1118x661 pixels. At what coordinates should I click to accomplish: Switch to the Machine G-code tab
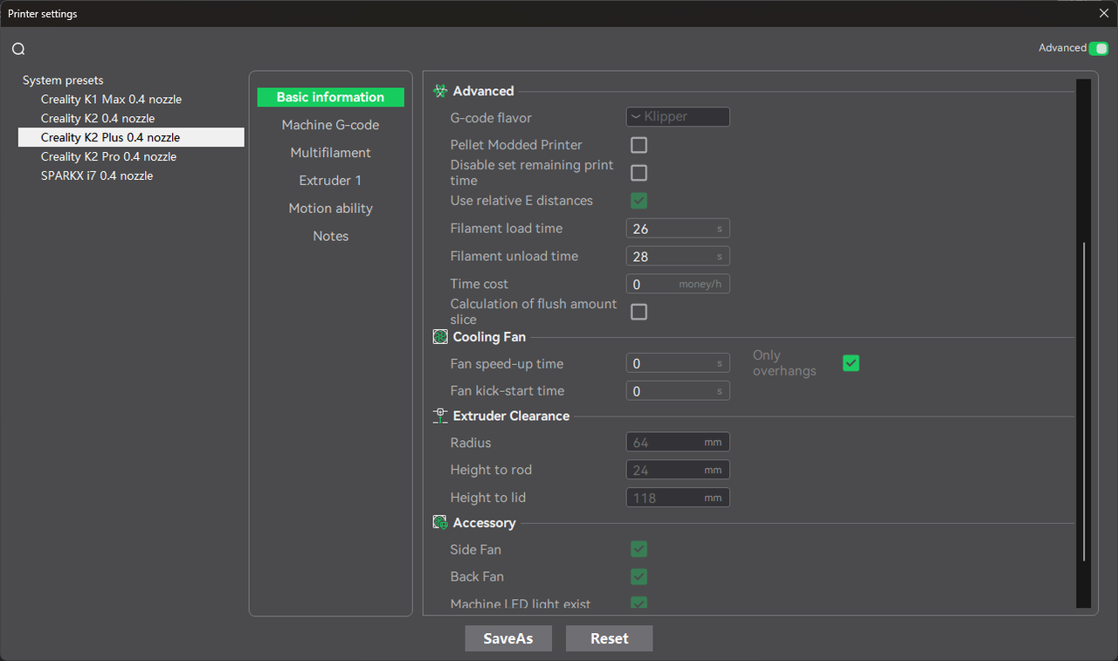point(330,125)
